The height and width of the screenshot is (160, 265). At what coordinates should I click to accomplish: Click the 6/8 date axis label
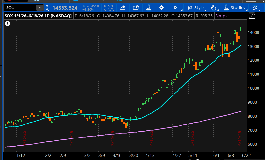231,156
